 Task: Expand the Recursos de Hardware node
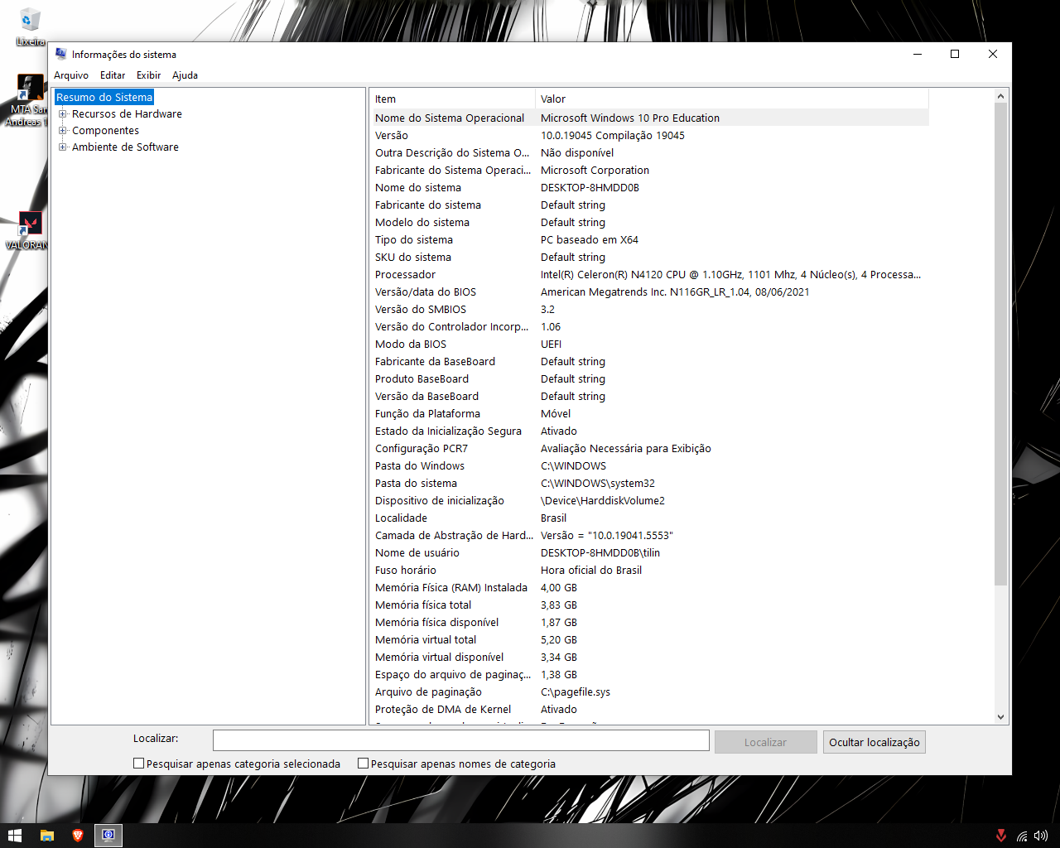coord(63,114)
